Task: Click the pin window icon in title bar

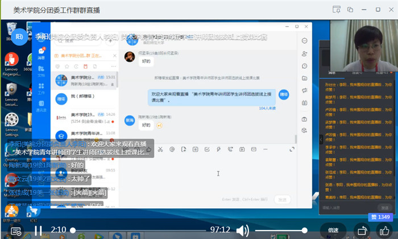Action: pos(336,10)
